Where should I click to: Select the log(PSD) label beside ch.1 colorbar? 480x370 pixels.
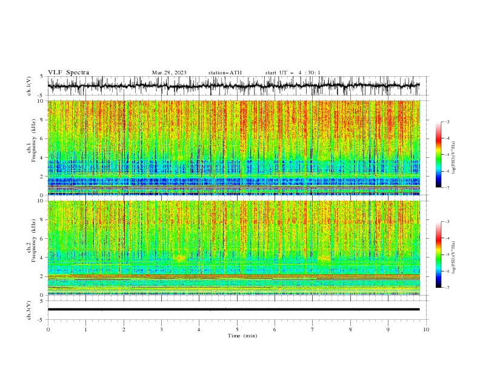tap(453, 158)
